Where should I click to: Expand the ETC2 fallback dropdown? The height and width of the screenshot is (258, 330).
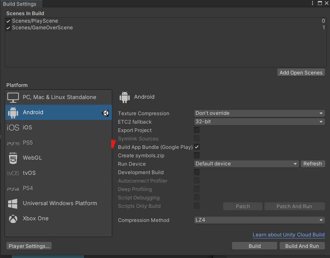pos(259,122)
